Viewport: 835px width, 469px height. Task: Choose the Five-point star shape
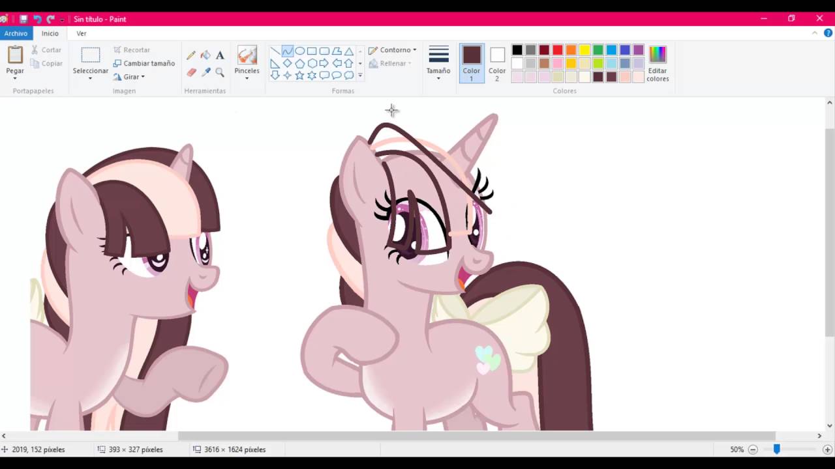point(299,76)
